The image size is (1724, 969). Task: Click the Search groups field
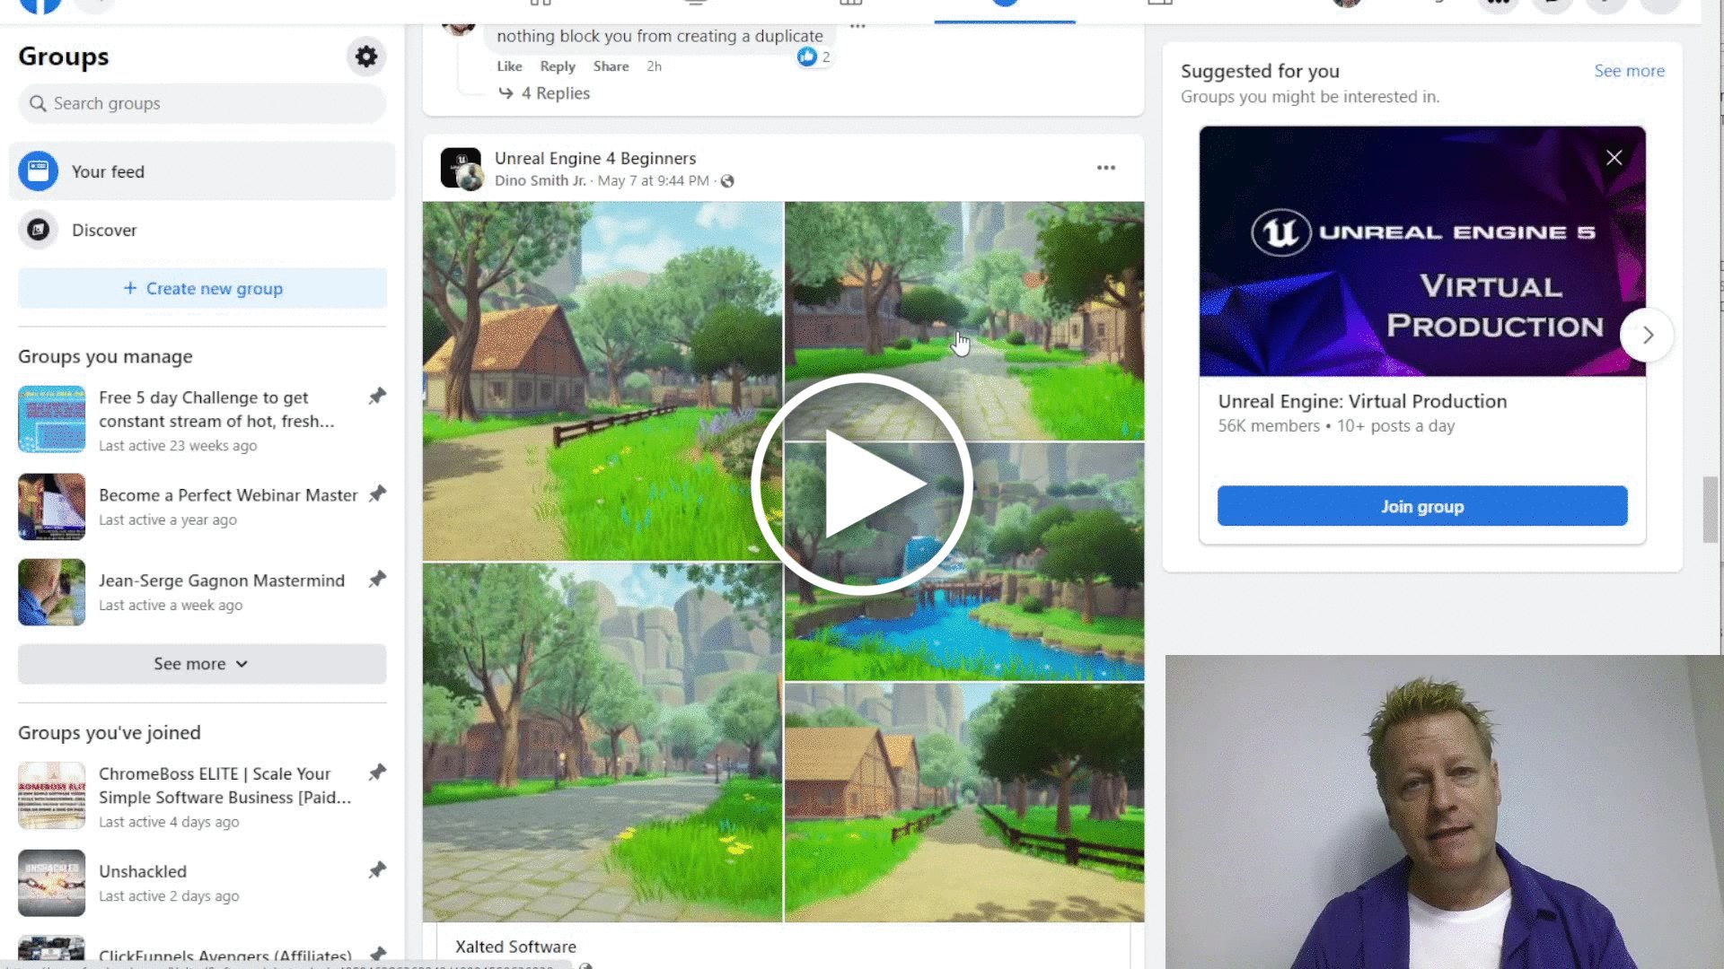click(x=202, y=103)
